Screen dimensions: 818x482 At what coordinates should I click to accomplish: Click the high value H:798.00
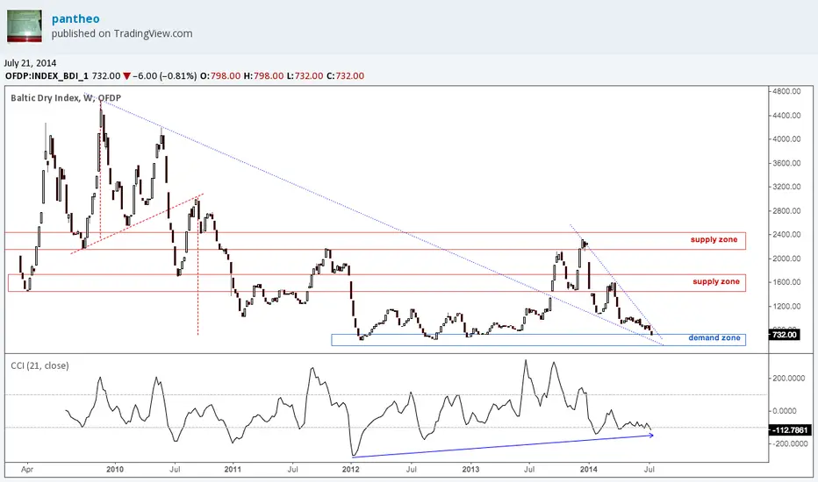(263, 76)
